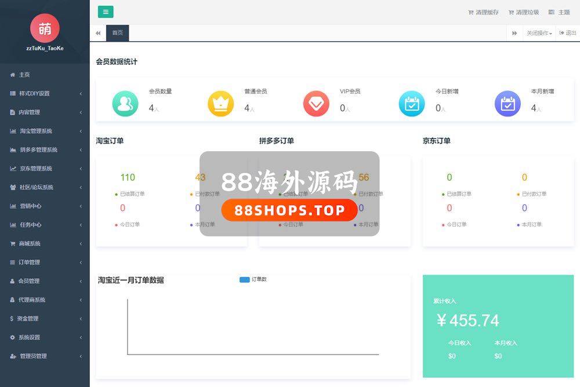Click the ¥455.74 total income card
Screen dimensions: 580x387
[x=498, y=326]
